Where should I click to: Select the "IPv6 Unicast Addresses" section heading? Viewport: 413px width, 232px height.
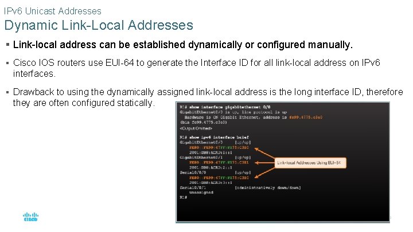coord(53,11)
